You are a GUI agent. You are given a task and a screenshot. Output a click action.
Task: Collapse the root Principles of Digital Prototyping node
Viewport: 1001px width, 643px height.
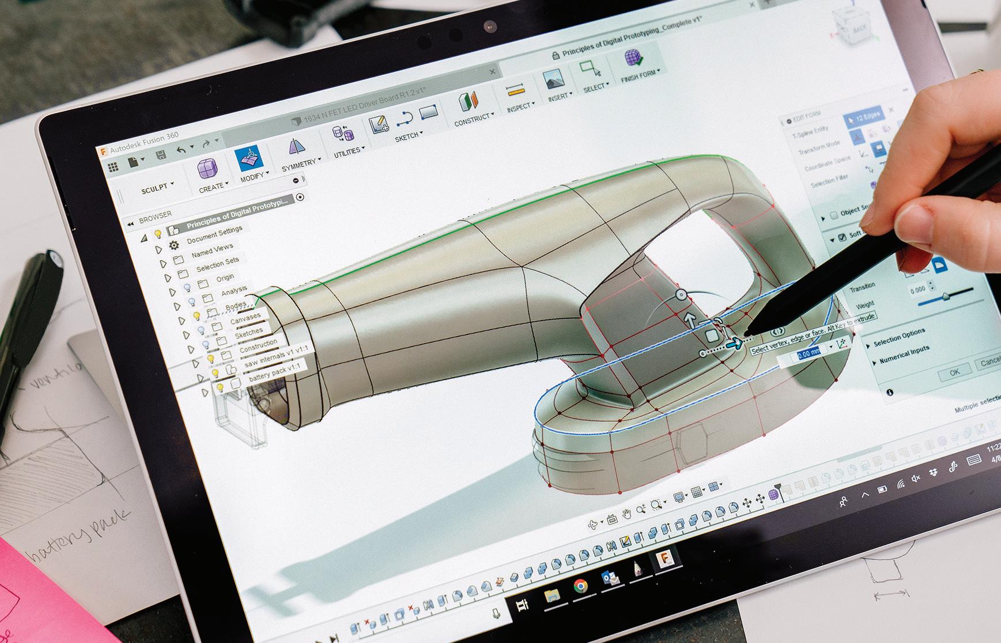[x=143, y=238]
